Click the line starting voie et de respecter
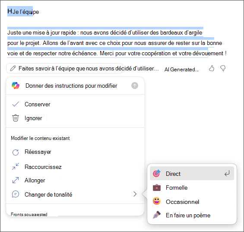The image size is (244, 232). (x=117, y=53)
